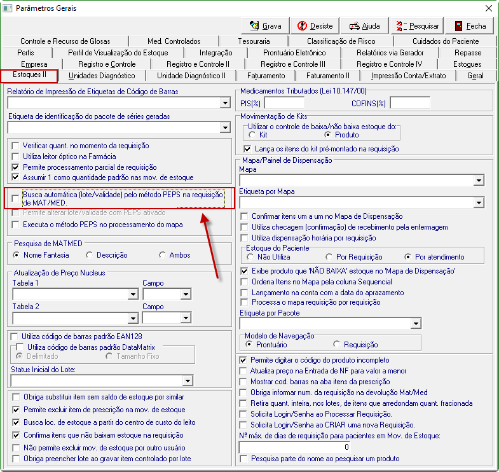Expand the Tabela 1 dropdown
Viewport: 499px width, 472px height.
point(133,294)
